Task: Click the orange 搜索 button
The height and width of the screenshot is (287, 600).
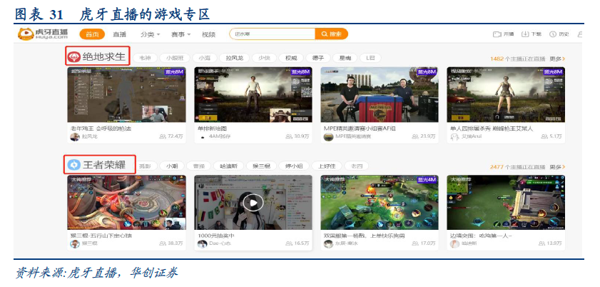Action: coord(331,34)
